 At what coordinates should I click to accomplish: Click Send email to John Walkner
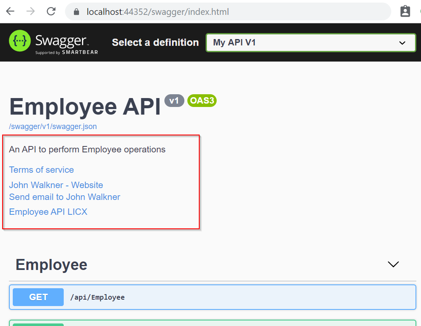[65, 197]
